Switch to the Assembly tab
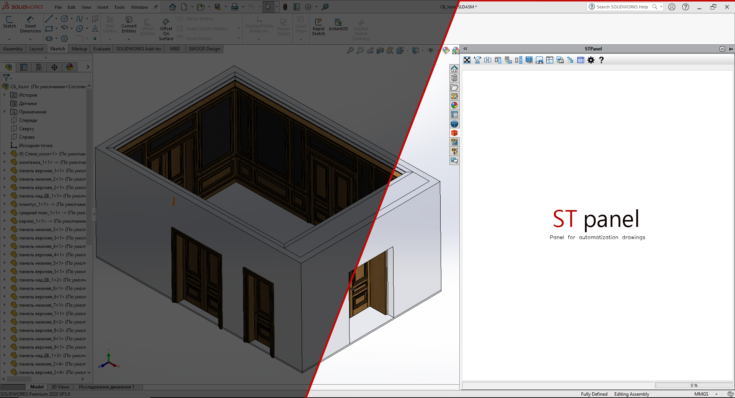 pos(13,49)
